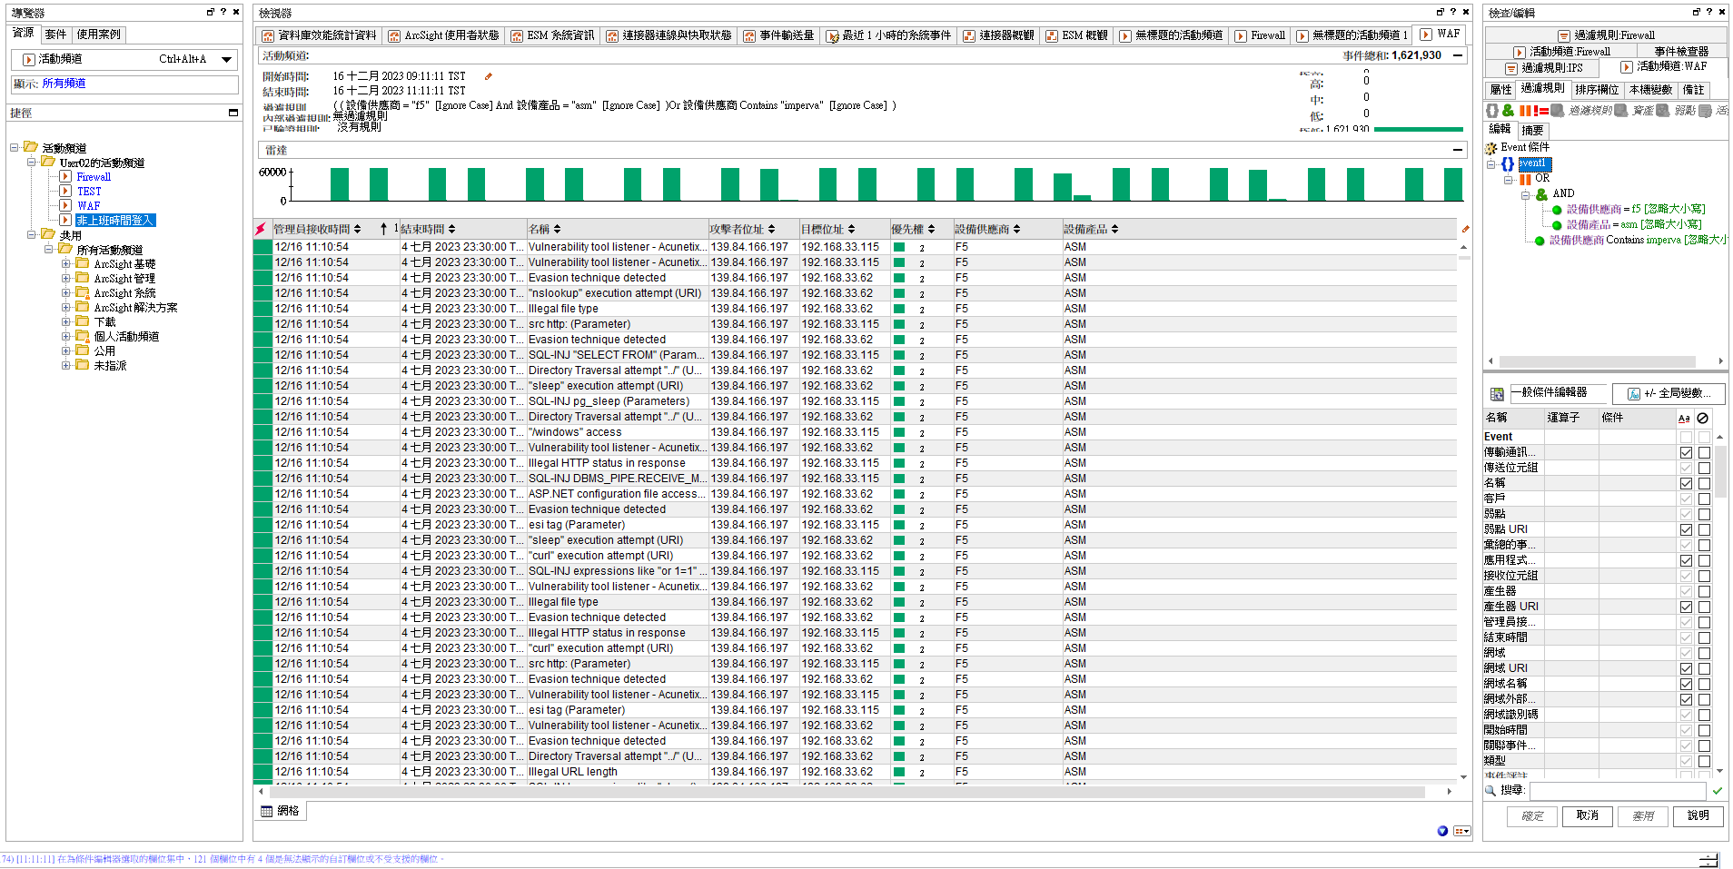This screenshot has width=1733, height=869.
Task: Click the OR operator icon in filter toolbar
Action: [1524, 111]
